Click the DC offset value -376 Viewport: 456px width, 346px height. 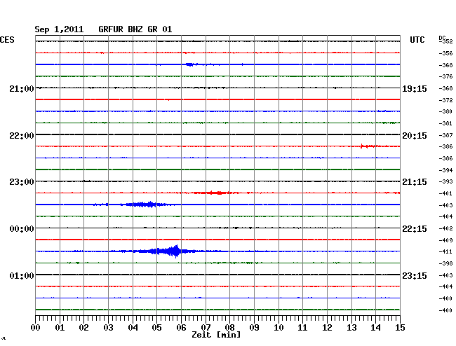(x=445, y=76)
